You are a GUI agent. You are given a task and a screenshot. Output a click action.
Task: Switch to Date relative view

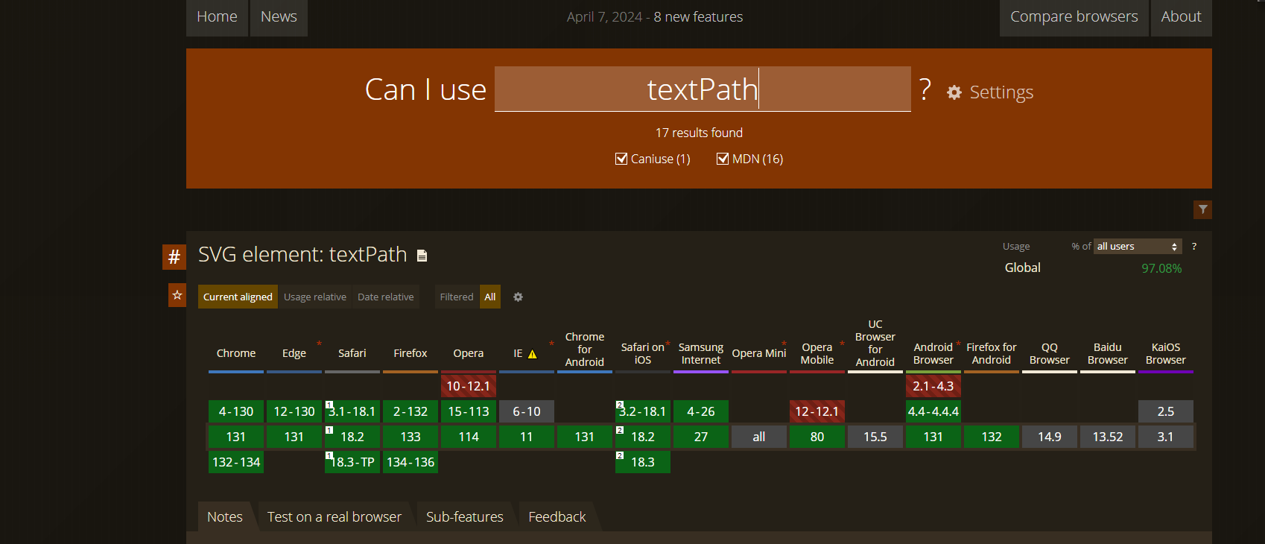pos(385,297)
